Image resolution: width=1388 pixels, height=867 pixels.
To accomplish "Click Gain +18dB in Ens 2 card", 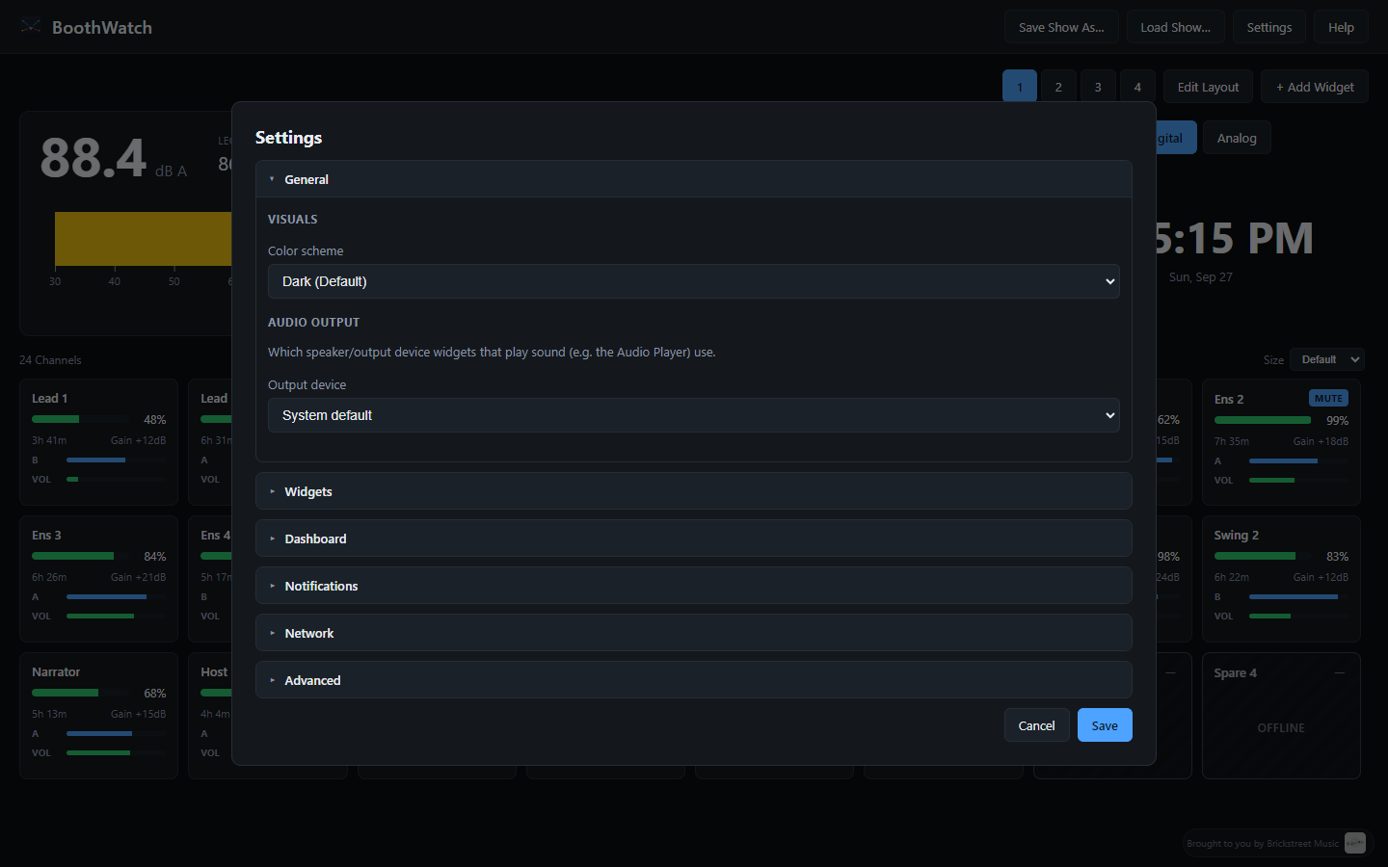I will pos(1321,441).
